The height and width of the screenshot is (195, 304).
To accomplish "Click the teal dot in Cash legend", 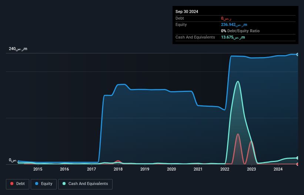I will point(64,184).
